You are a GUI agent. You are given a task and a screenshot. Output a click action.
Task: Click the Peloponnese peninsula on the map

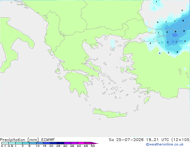tap(78, 82)
